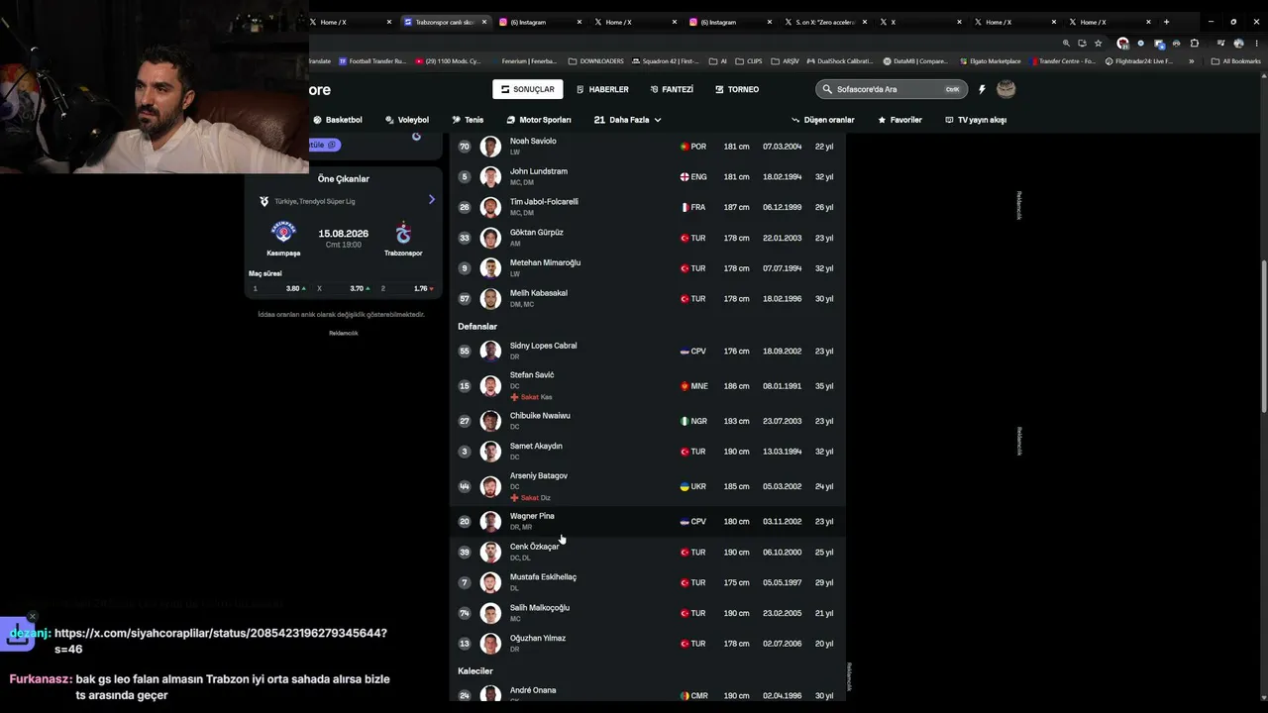Click Salih Malkoçoğlu player name
This screenshot has height=713, width=1268.
(x=540, y=608)
